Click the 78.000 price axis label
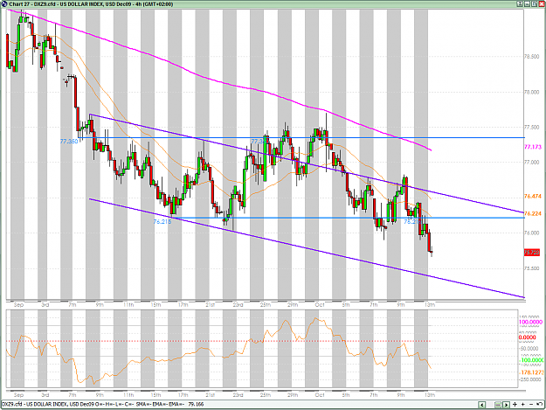Screen dimensions: 546x410 [532, 93]
